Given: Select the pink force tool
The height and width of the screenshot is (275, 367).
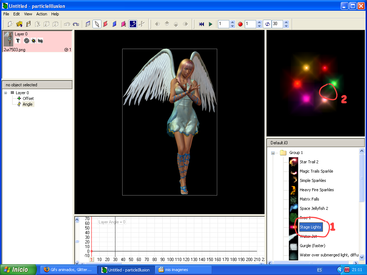Looking at the screenshot, I should tap(124, 24).
